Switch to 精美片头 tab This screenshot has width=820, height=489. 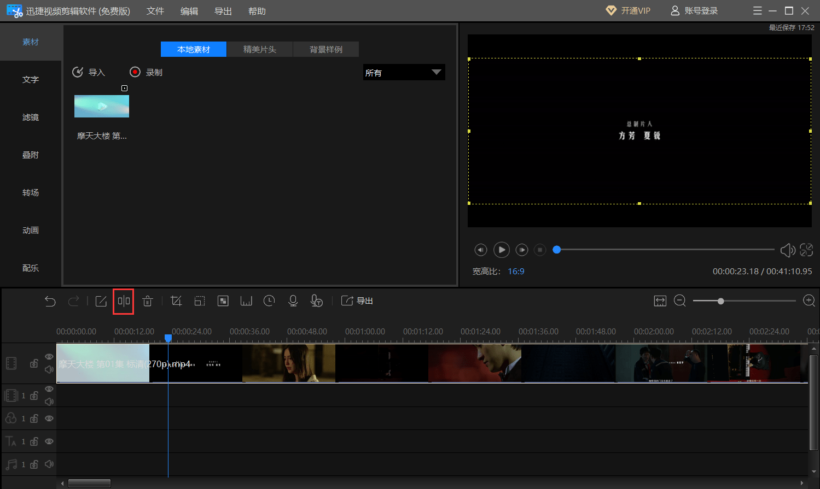coord(260,49)
